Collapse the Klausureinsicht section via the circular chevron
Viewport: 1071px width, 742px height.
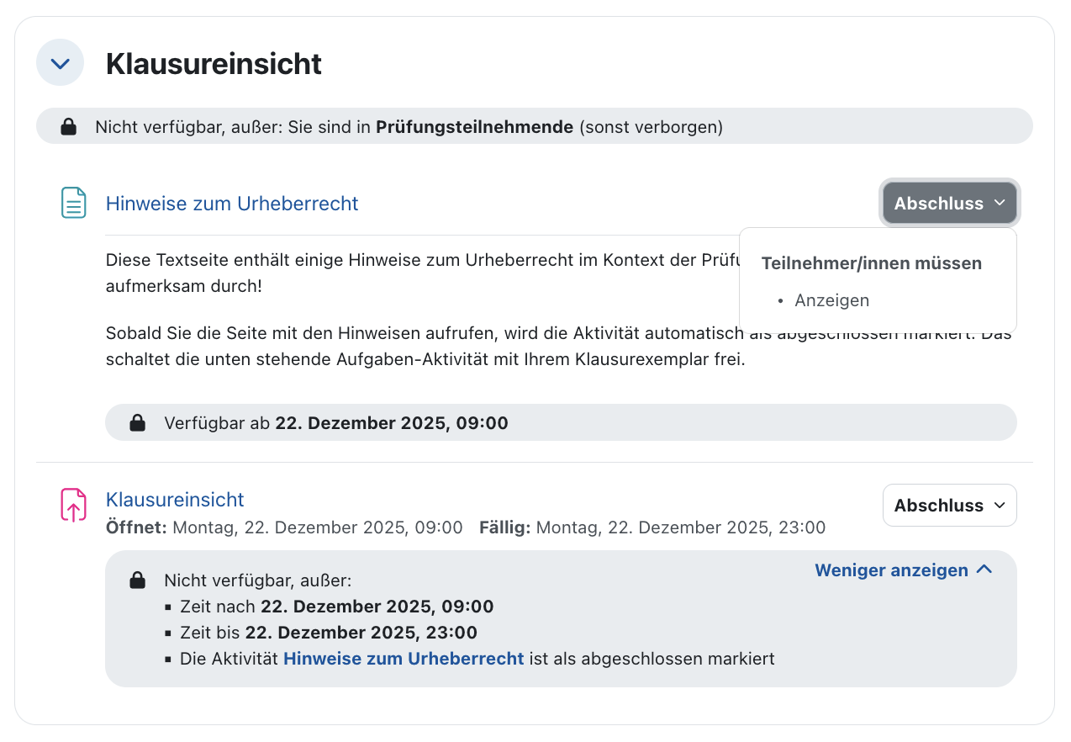point(60,62)
